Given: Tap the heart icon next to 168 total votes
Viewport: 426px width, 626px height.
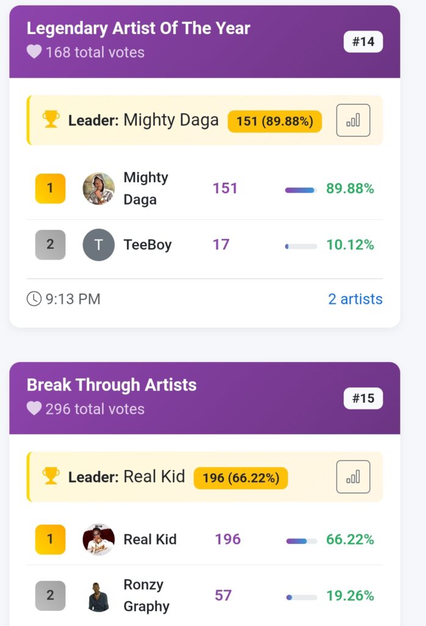Looking at the screenshot, I should pyautogui.click(x=34, y=52).
